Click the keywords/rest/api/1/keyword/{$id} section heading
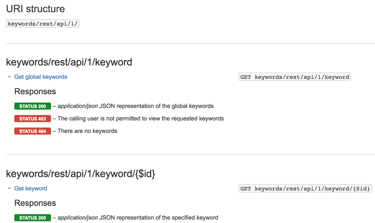This screenshot has height=223, width=375. (81, 174)
